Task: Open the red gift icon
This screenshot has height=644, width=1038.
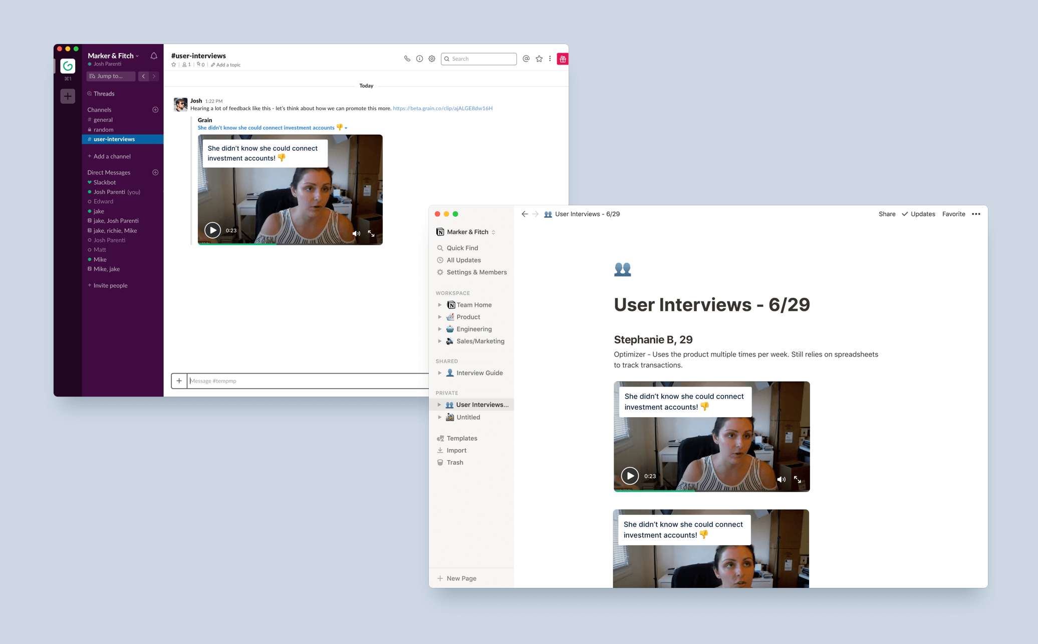Action: 563,59
